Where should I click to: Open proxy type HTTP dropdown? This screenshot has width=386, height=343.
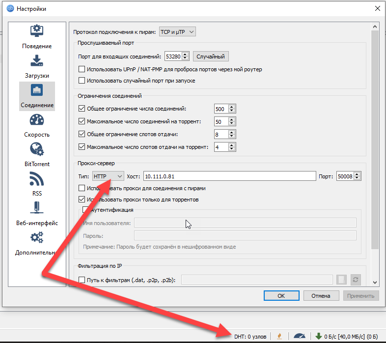108,176
